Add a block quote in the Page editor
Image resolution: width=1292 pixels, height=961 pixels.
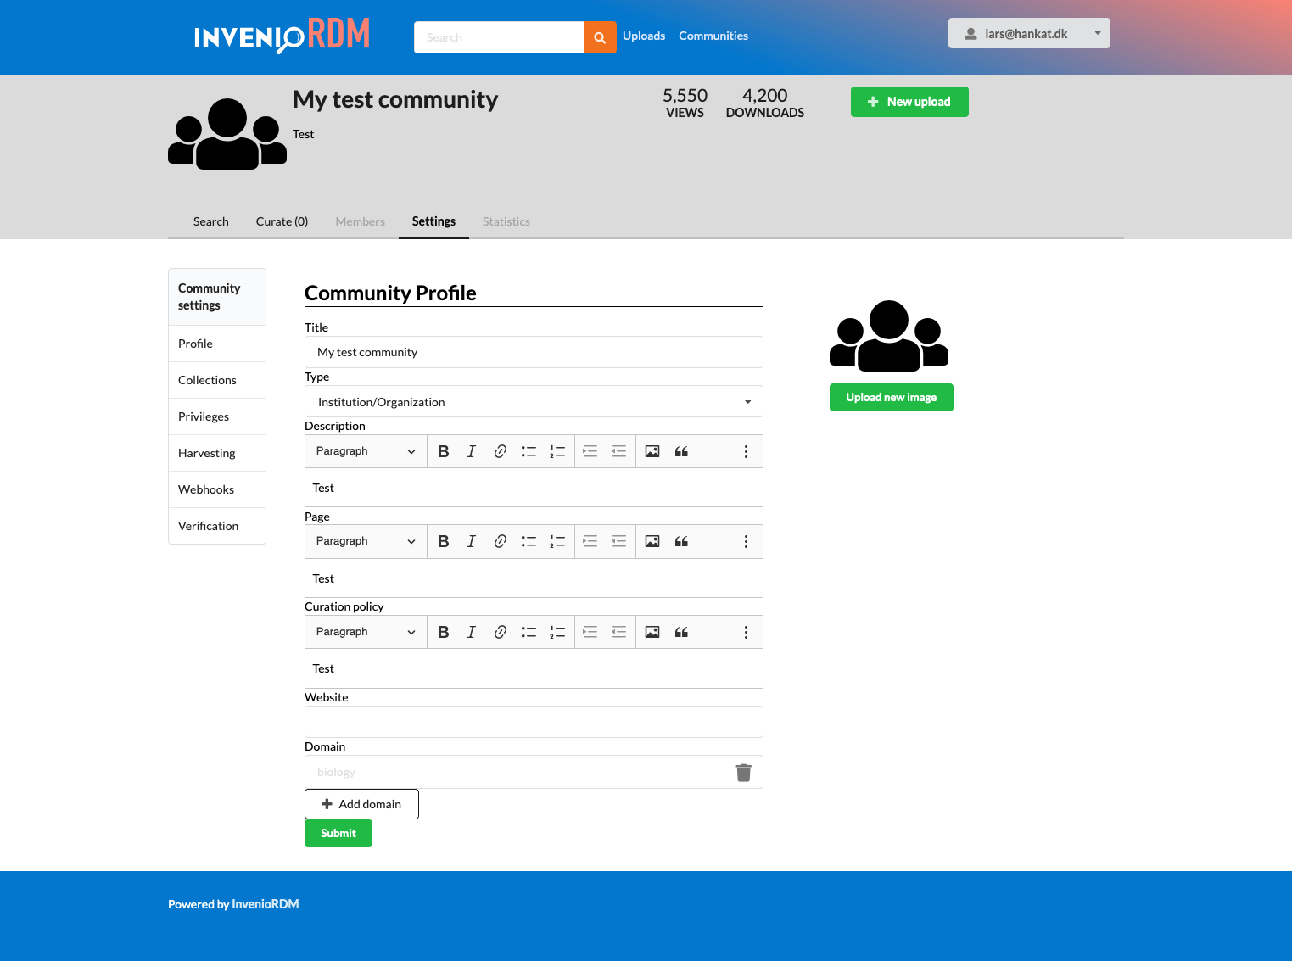[x=681, y=541]
